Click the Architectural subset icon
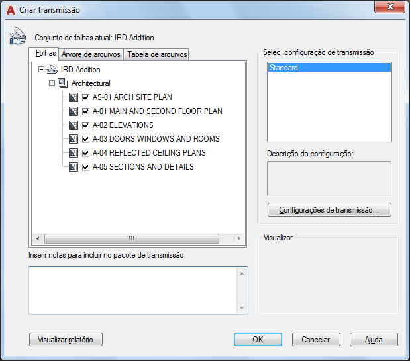410x361 pixels. pos(62,83)
